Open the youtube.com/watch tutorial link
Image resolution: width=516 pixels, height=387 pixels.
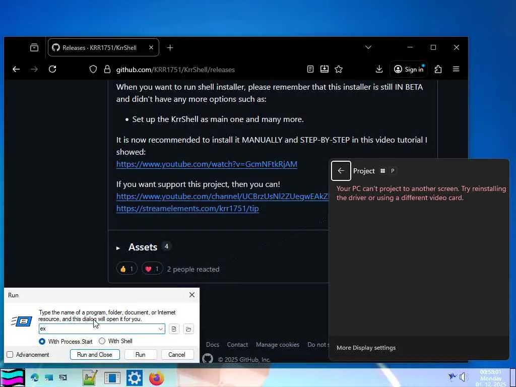point(207,164)
